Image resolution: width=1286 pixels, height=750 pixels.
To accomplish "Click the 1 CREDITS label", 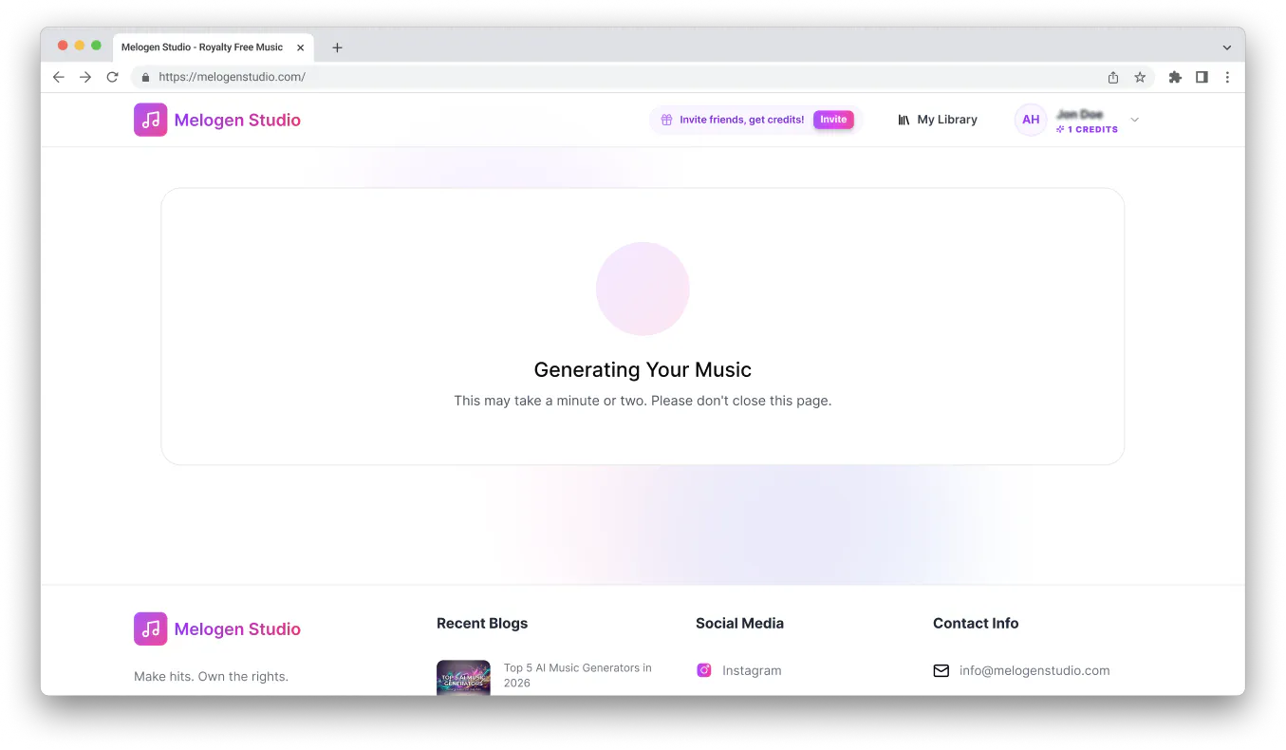I will point(1092,129).
